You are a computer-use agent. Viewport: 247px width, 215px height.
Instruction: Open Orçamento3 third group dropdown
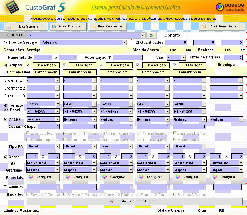coord(131,95)
